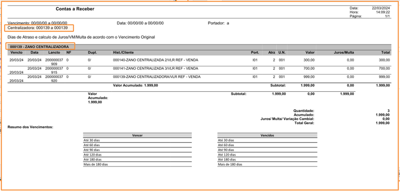400x192 pixels.
Task: Click "Mais de 180 dias" in the Vencer table
Action: [95, 165]
